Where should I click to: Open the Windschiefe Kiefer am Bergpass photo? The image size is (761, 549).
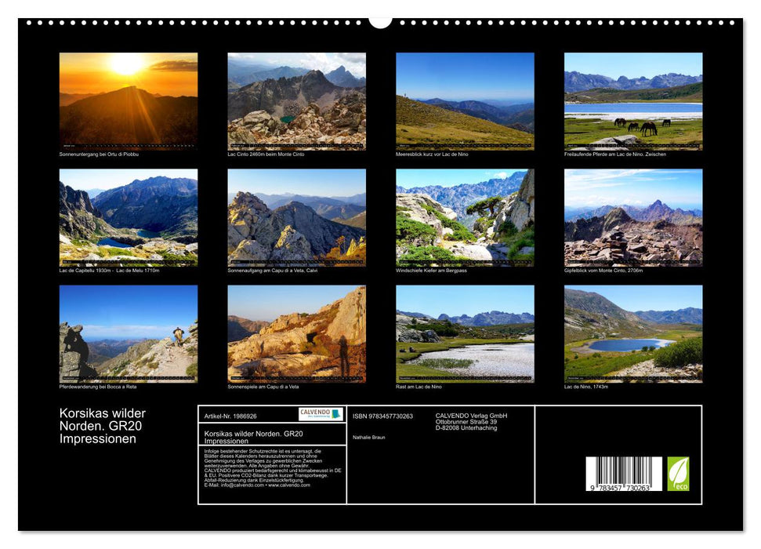coord(462,218)
